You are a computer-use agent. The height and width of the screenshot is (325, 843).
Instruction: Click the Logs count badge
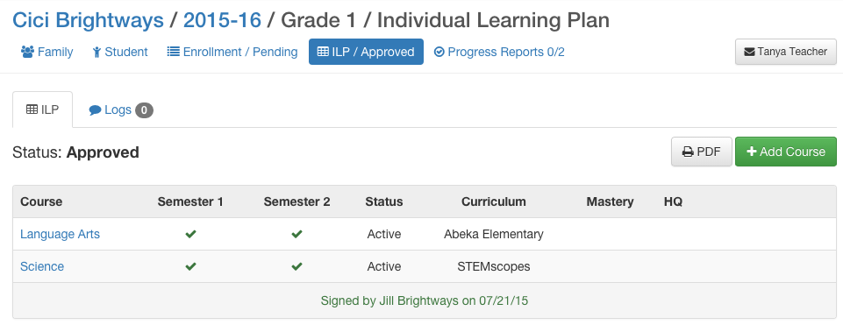click(144, 110)
